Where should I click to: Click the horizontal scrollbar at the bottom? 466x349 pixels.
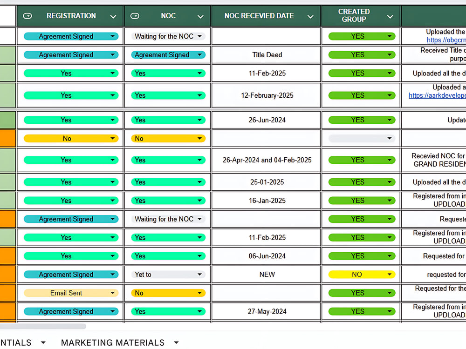[43, 327]
